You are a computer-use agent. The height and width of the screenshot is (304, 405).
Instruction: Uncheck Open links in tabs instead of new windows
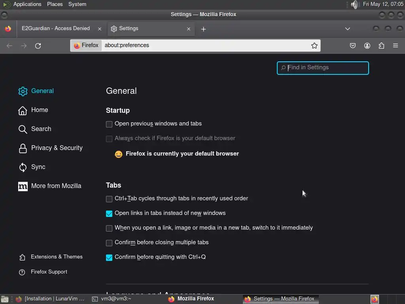(109, 213)
